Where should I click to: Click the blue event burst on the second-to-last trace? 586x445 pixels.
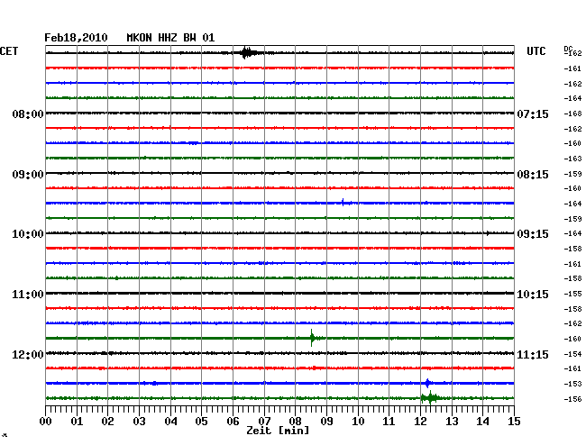pyautogui.click(x=428, y=383)
